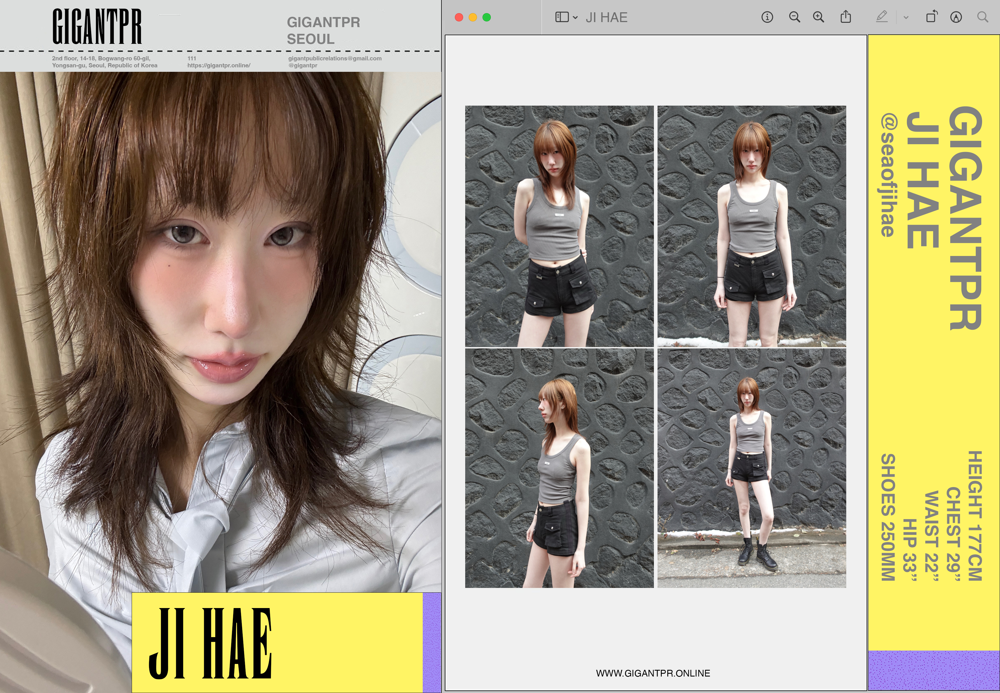Expand the highlight color options chevron

click(x=906, y=18)
